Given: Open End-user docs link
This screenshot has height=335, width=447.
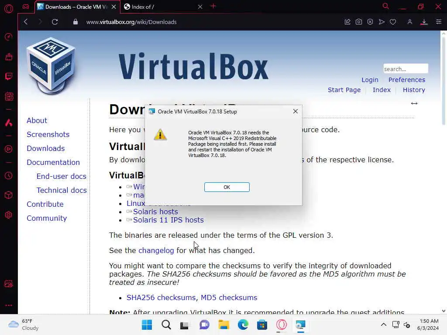Looking at the screenshot, I should tap(61, 176).
